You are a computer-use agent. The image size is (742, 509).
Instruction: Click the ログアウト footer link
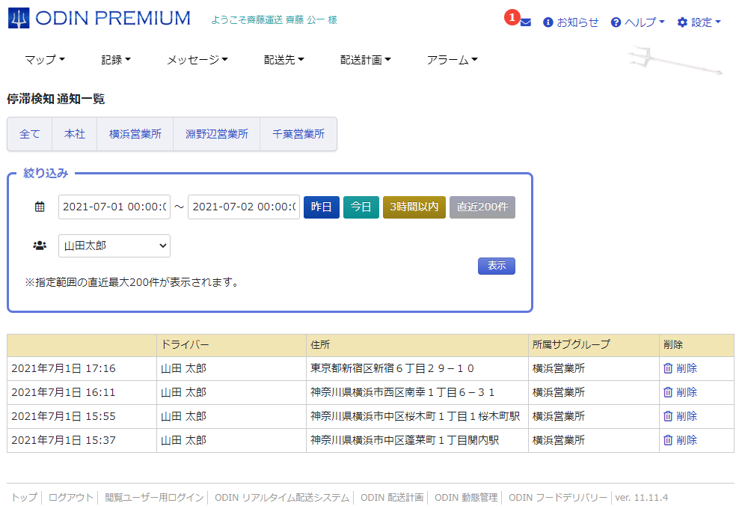[71, 497]
